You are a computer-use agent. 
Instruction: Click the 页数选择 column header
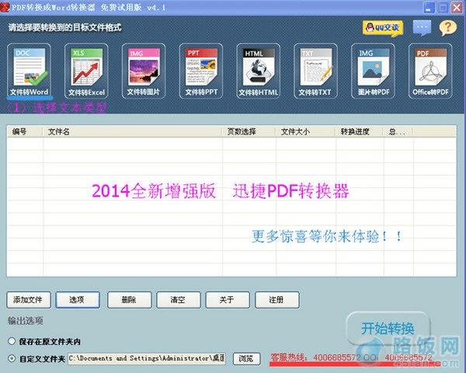pyautogui.click(x=249, y=131)
